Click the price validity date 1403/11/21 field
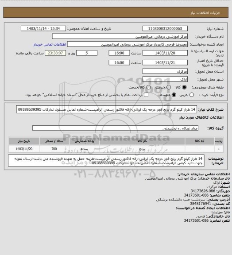The height and width of the screenshot is (255, 232). [165, 62]
